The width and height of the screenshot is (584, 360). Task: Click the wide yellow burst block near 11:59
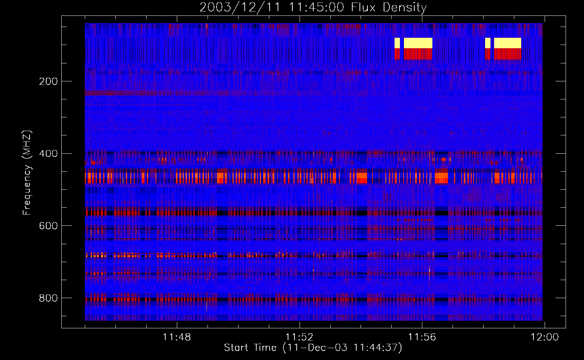(x=507, y=43)
